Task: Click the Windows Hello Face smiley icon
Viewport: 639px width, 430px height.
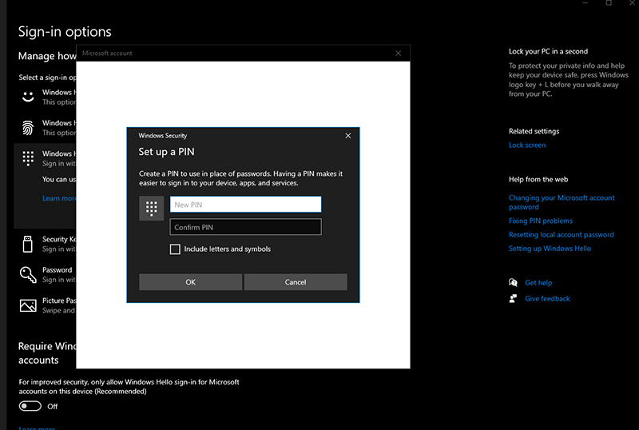Action: click(28, 97)
